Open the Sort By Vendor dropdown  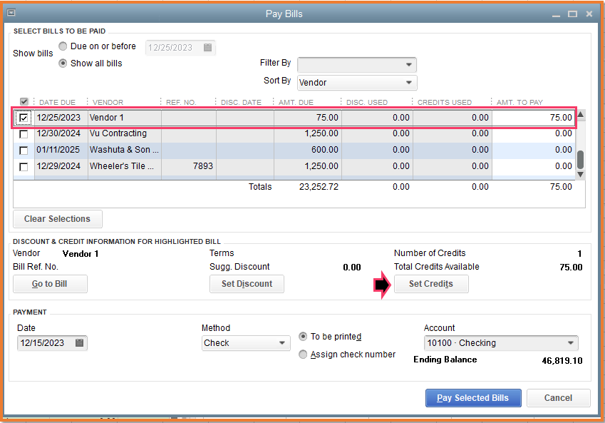coord(357,83)
